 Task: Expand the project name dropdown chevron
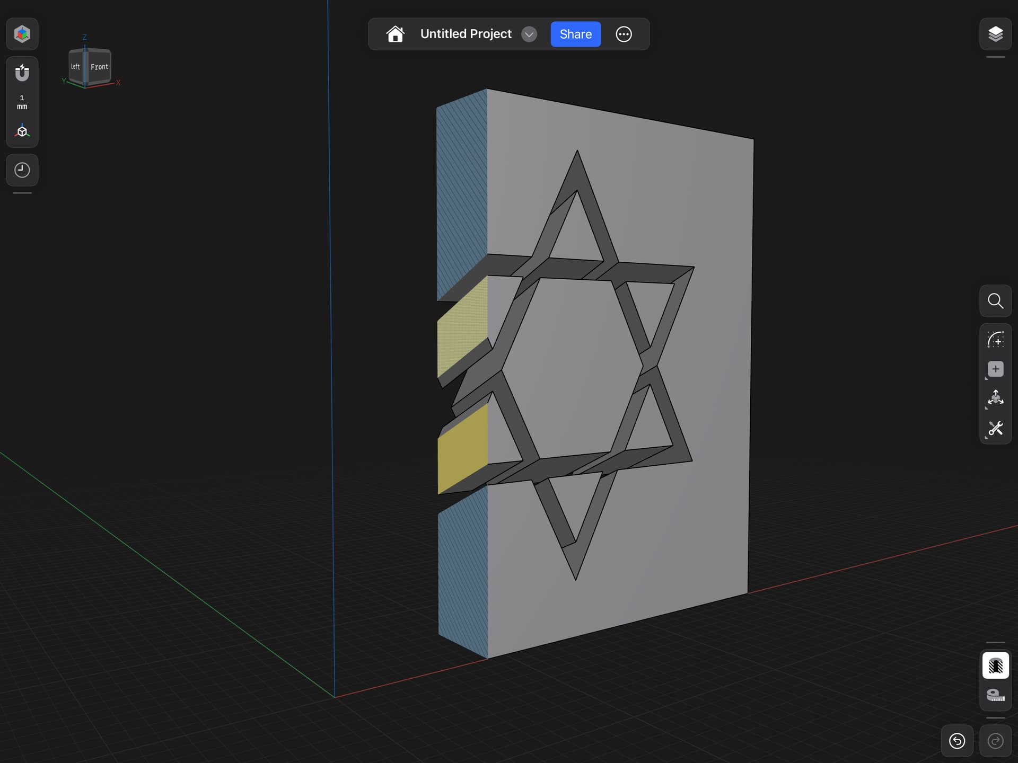pyautogui.click(x=529, y=34)
